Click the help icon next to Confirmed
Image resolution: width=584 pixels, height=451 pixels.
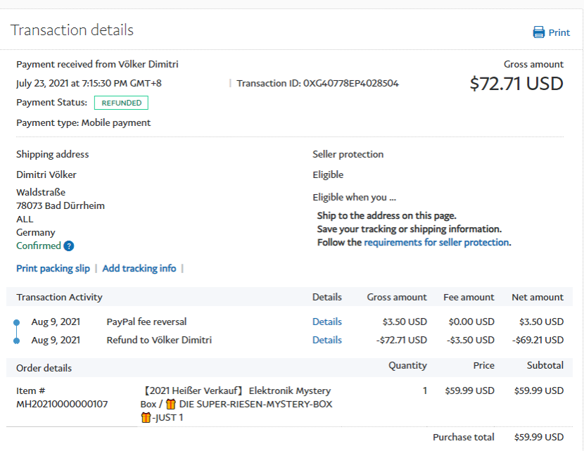coord(69,246)
